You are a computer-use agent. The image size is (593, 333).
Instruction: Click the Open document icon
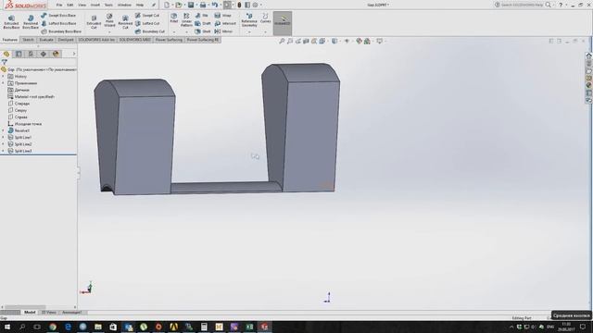[x=179, y=5]
